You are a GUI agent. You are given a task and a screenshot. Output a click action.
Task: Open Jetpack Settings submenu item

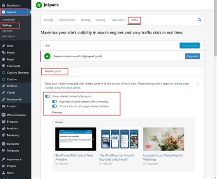[7, 25]
